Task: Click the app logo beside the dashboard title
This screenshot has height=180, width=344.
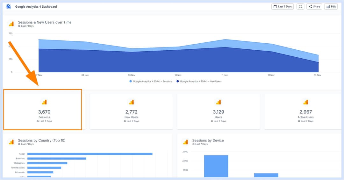Action: 8,7
